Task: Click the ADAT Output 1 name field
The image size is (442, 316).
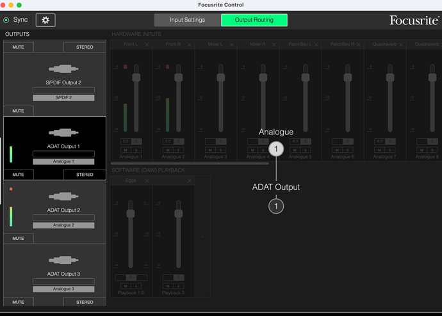Action: click(63, 154)
